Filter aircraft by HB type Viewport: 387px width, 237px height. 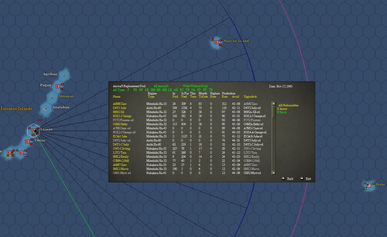click(158, 90)
